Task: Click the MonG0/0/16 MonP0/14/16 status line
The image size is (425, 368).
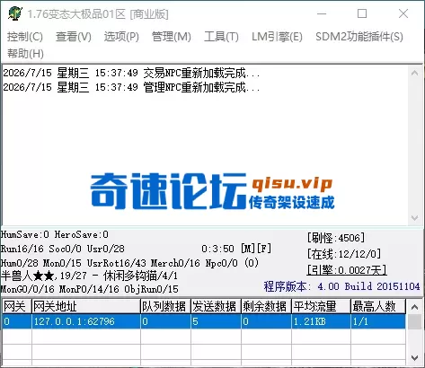Action: click(x=89, y=289)
